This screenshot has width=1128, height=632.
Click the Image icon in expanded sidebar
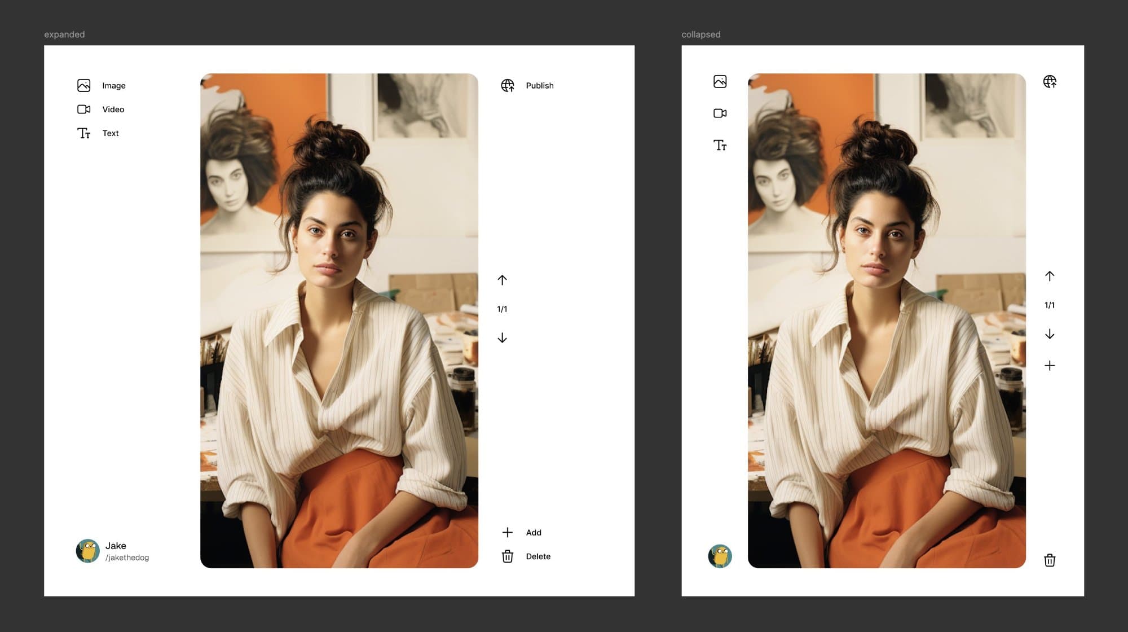point(83,85)
